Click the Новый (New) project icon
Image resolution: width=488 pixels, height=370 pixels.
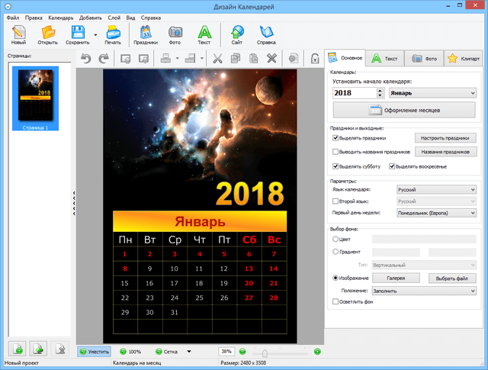[x=19, y=34]
